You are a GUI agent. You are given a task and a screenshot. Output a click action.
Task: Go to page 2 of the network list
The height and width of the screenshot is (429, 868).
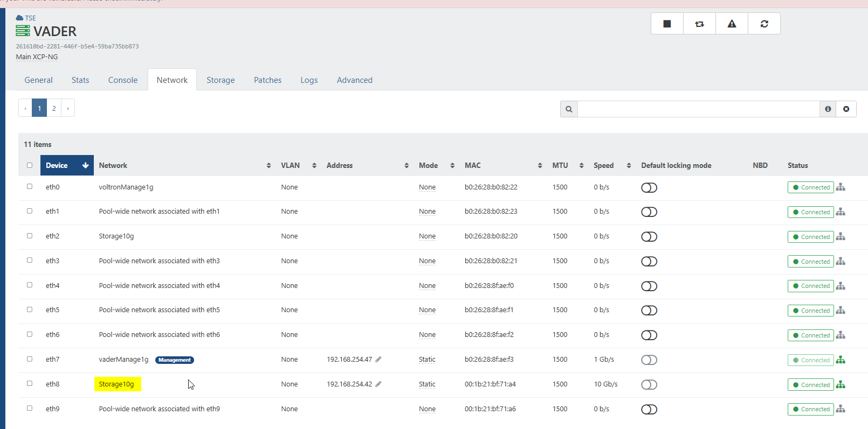(54, 108)
